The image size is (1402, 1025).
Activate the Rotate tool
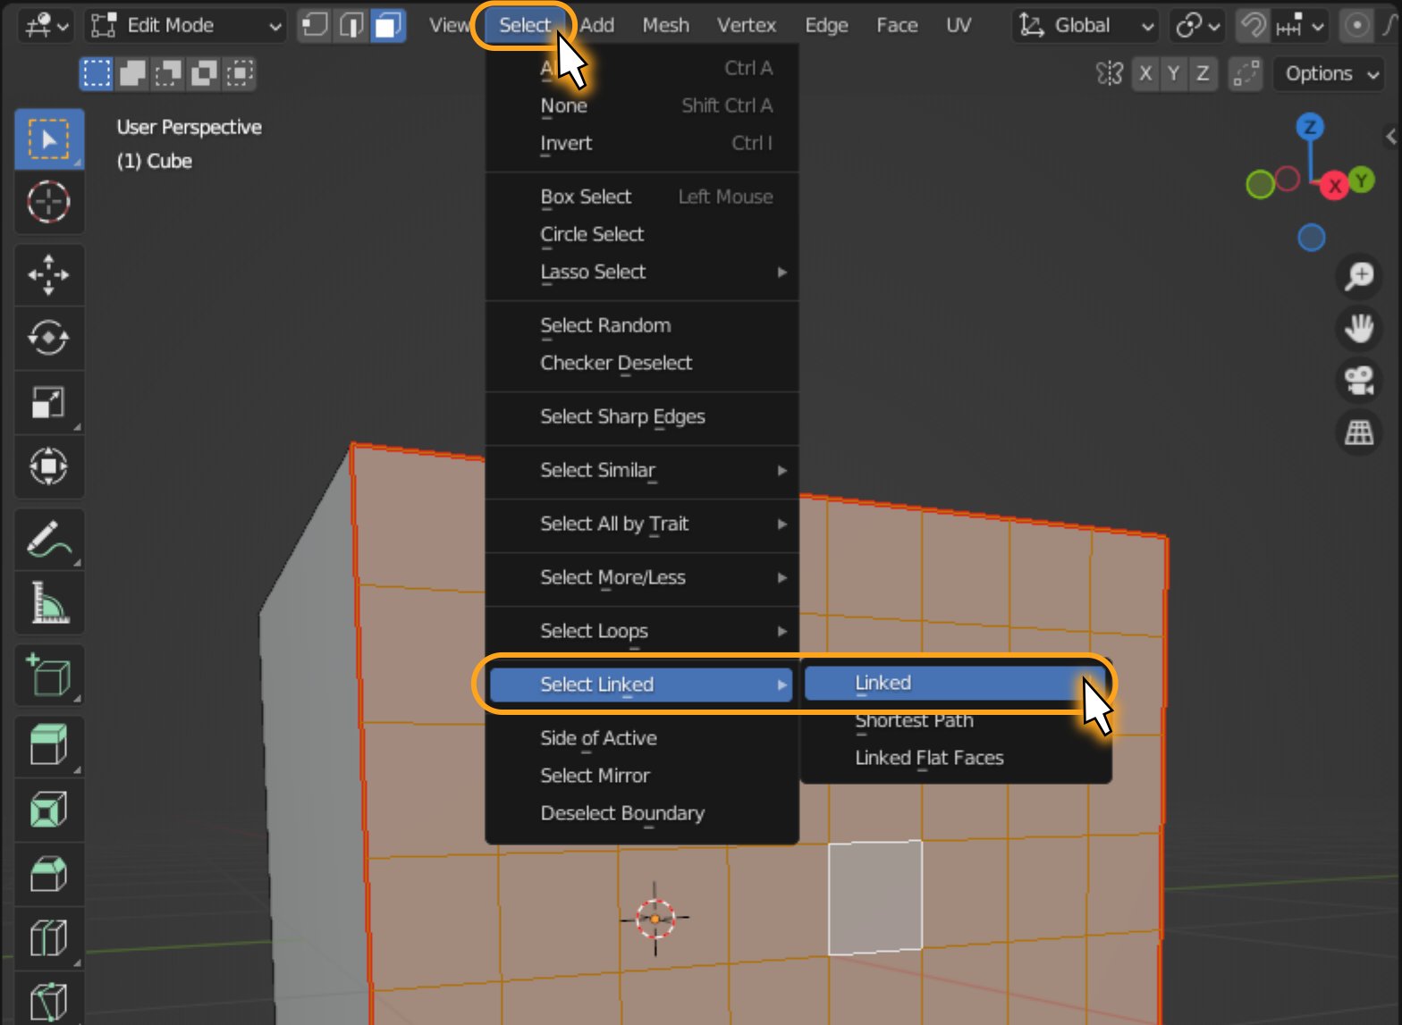48,338
